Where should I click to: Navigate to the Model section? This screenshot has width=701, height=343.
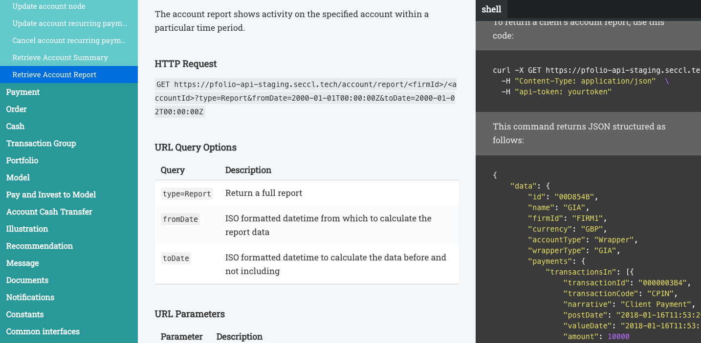pos(18,177)
